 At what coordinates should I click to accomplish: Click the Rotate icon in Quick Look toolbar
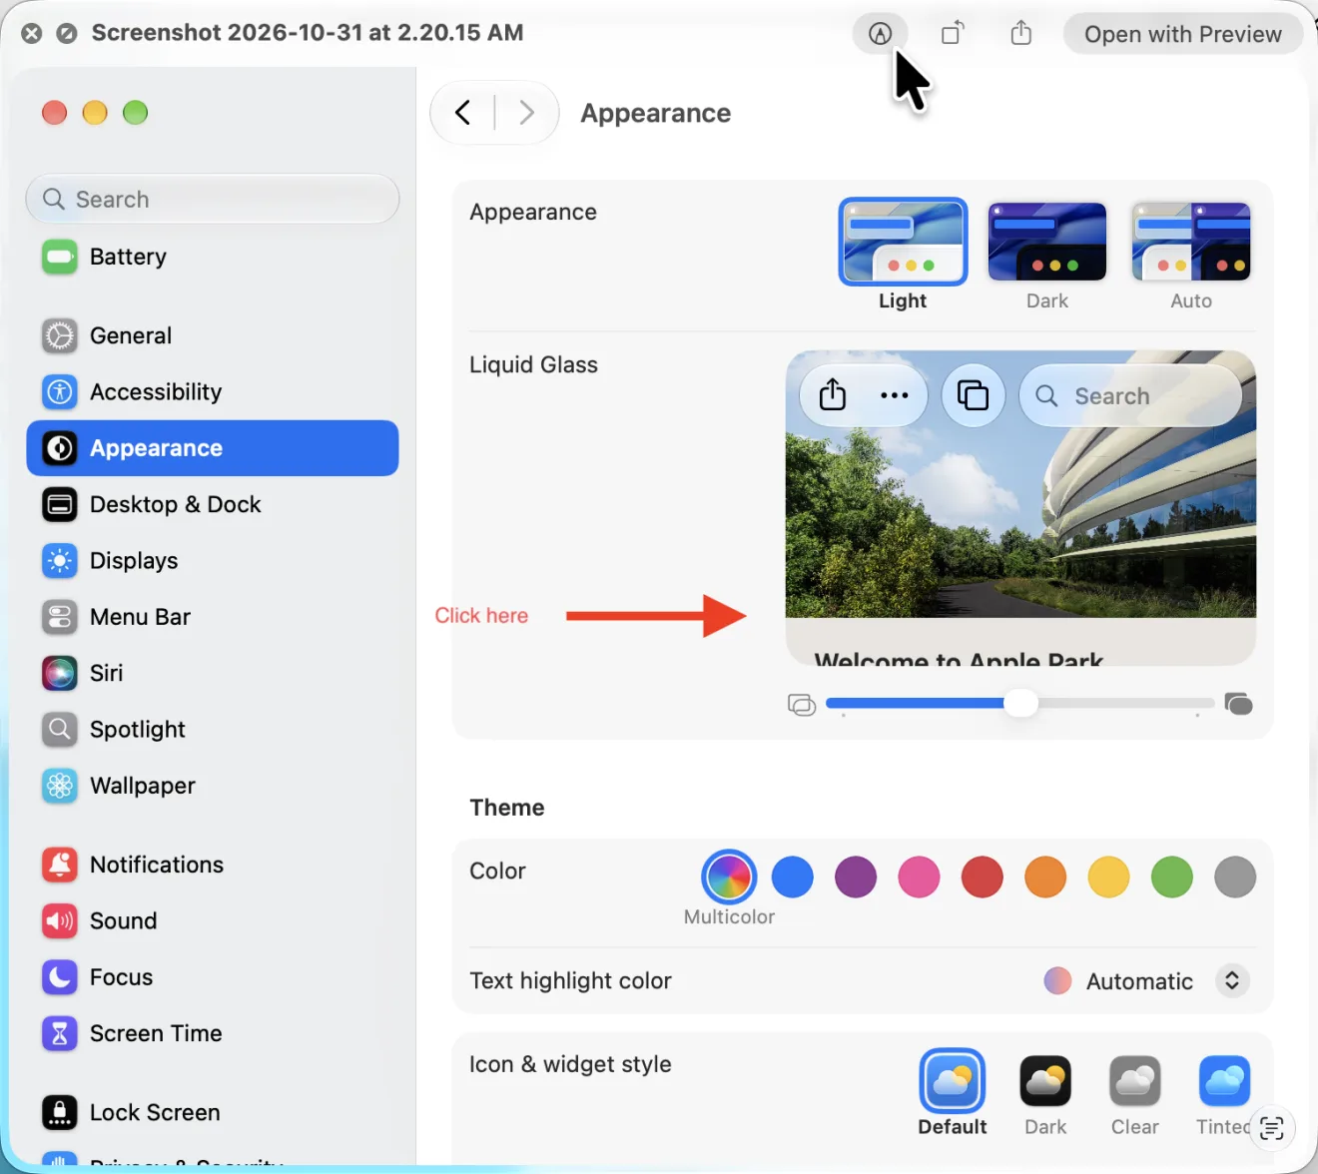(x=953, y=34)
